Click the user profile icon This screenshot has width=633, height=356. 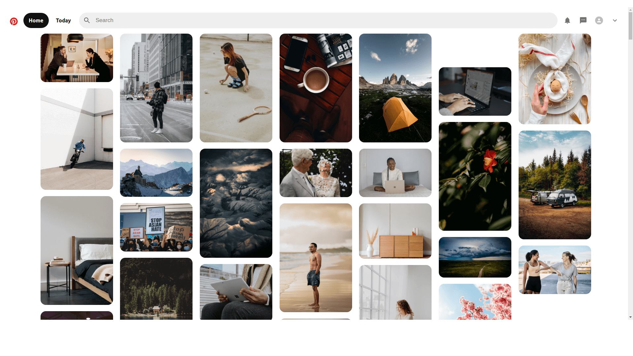(599, 20)
